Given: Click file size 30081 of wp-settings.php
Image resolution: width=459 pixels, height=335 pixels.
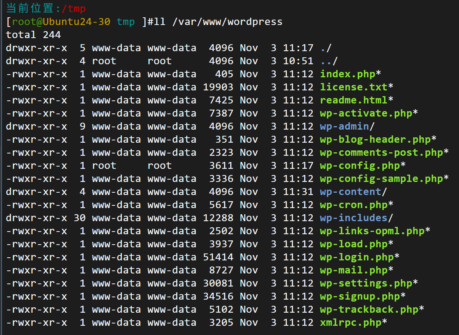Looking at the screenshot, I should (x=218, y=283).
